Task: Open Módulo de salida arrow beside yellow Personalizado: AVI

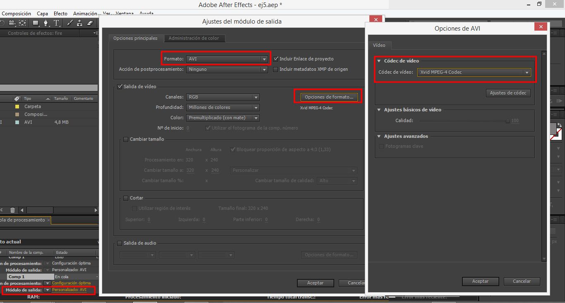Action: (47, 290)
